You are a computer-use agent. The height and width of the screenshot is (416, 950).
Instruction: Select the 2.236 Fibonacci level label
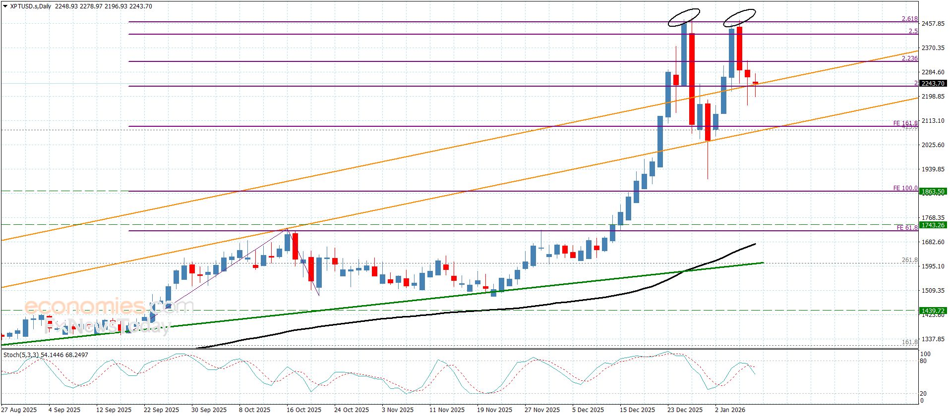909,58
